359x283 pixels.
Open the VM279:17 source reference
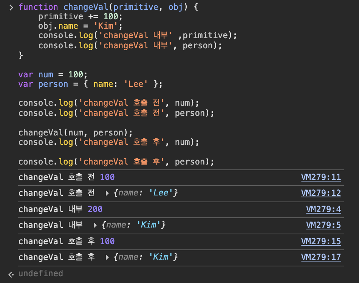(321, 257)
